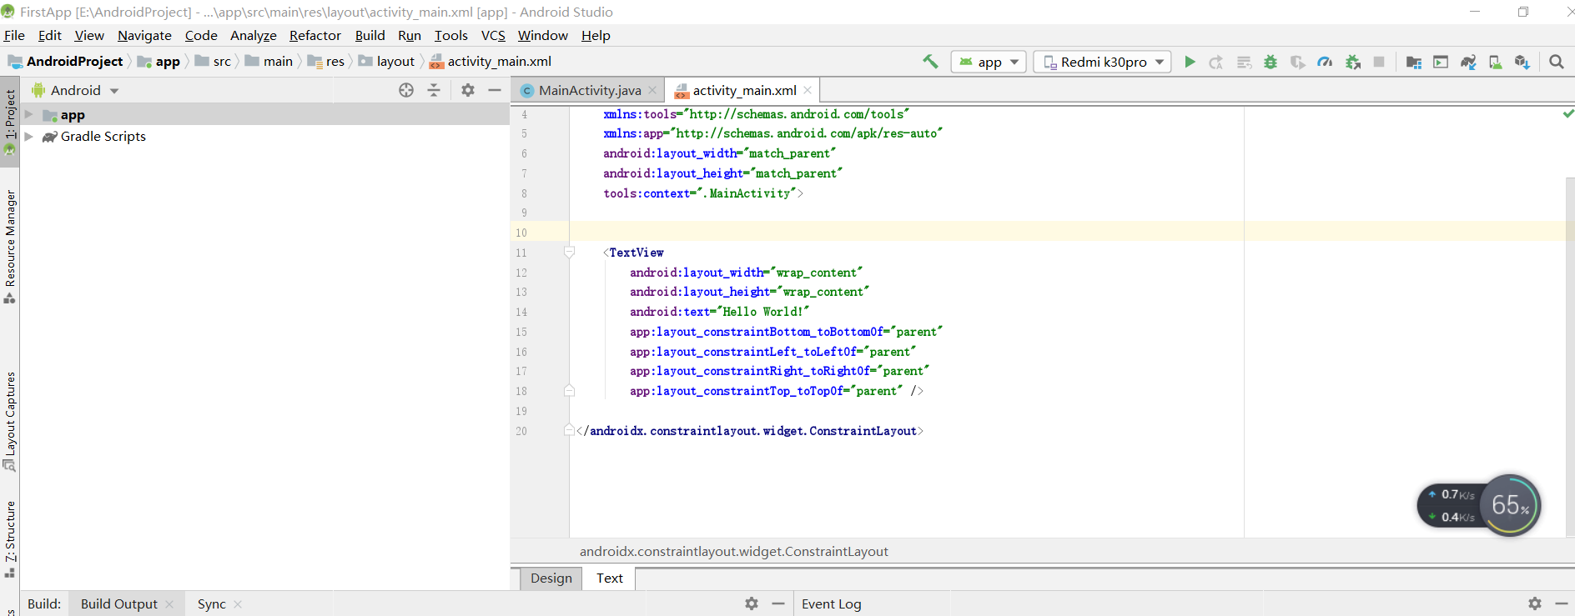Toggle the Layout Captures side panel

10,422
